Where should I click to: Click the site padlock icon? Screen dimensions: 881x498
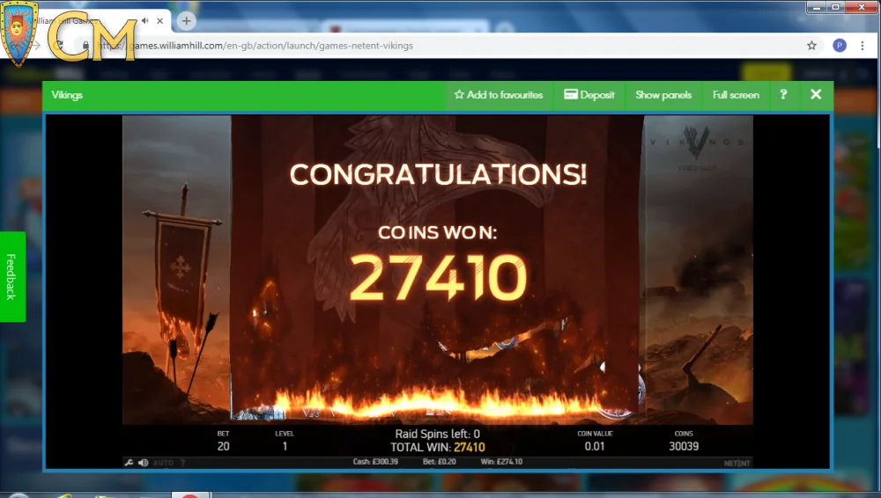(85, 46)
